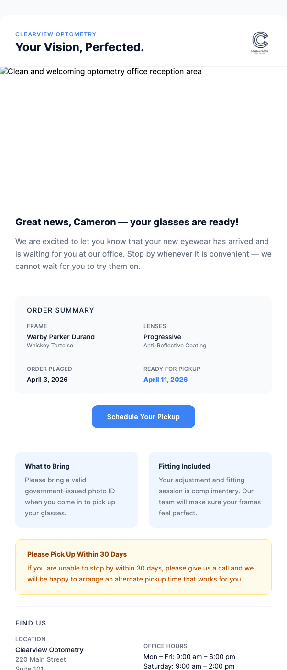
Task: Click the broken reception area image icon
Action: click(4, 71)
